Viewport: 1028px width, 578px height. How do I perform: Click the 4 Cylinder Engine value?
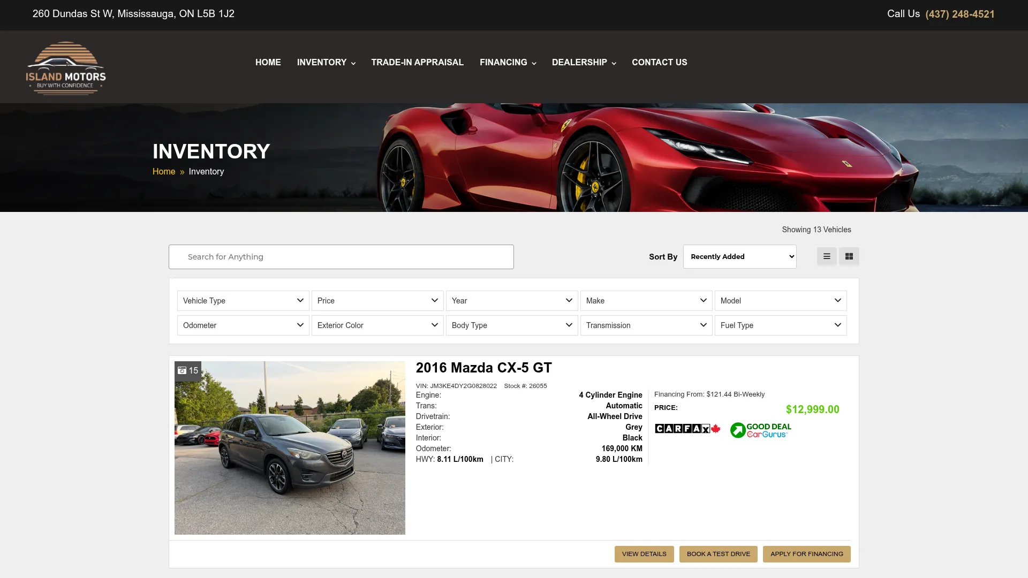point(610,395)
